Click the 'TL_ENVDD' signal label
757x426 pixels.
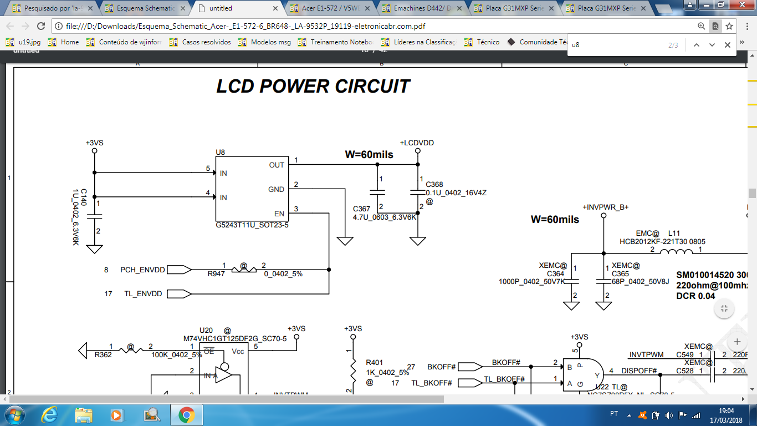143,294
